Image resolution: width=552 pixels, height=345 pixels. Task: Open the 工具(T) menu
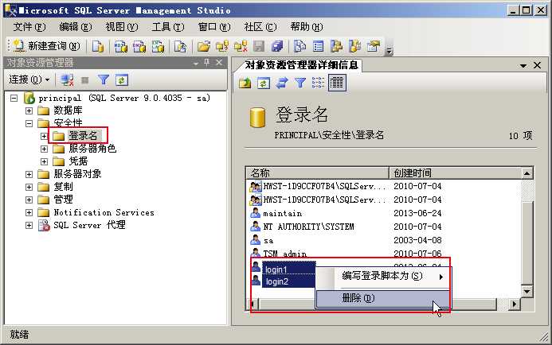click(168, 27)
